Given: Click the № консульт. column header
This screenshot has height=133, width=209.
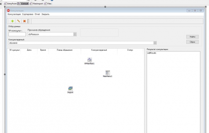Looking at the screenshot, I should point(15,50).
